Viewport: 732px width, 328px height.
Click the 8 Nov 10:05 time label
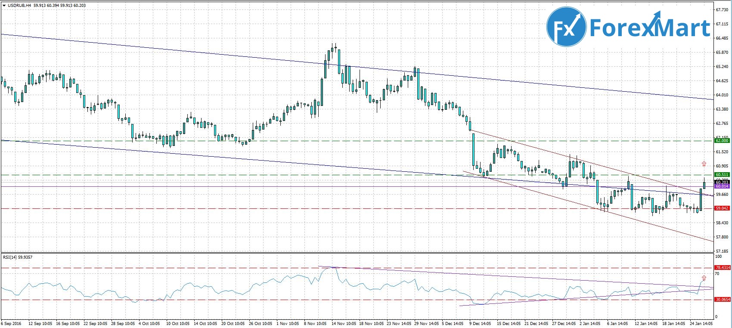(x=316, y=323)
